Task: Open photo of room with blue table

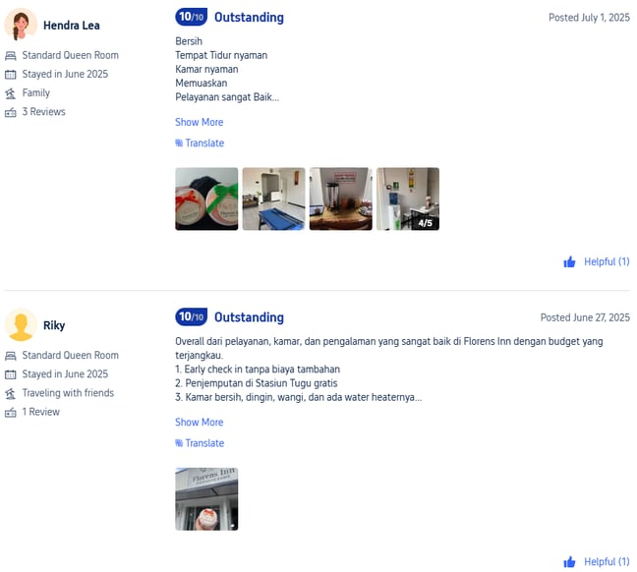Action: 274,200
